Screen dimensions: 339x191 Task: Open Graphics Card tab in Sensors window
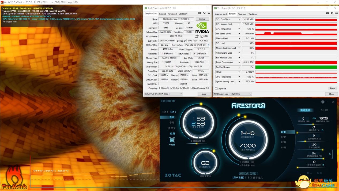[221, 14]
